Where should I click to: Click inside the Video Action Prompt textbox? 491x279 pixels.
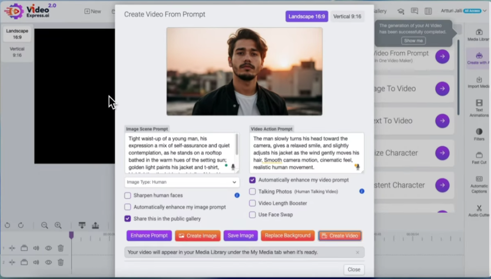click(x=302, y=152)
